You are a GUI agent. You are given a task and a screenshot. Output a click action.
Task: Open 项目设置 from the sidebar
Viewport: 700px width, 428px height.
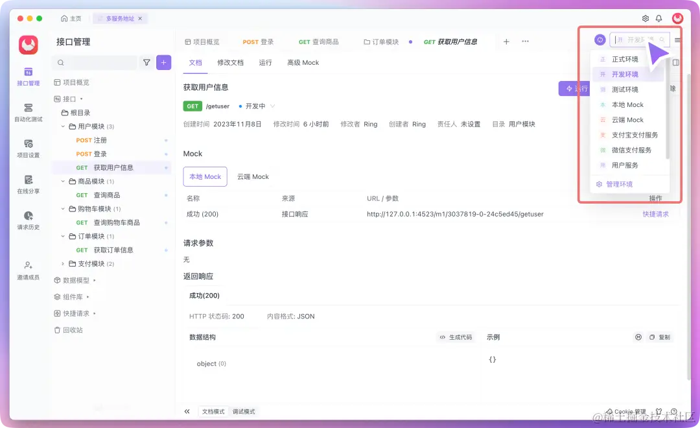point(27,149)
